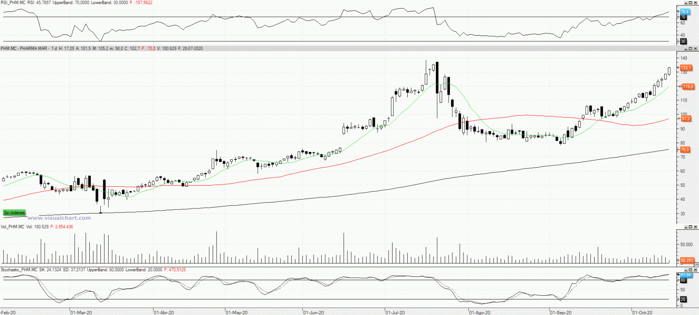Select the 01-Sep-20 date on time axis
Image resolution: width=699 pixels, height=315 pixels.
(x=561, y=313)
